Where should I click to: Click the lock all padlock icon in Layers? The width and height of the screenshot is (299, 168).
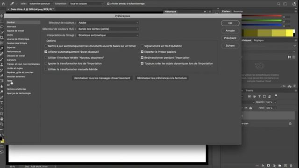tap(250, 108)
